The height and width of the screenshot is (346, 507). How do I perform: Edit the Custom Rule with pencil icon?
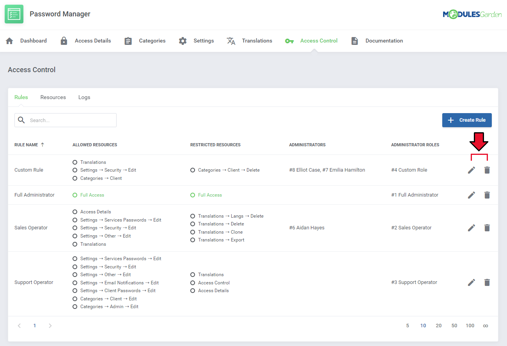(472, 170)
